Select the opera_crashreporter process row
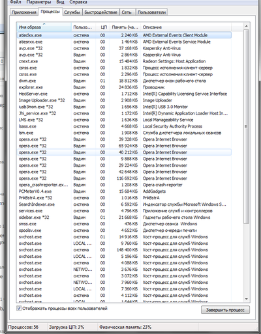Image resolution: width=261 pixels, height=334 pixels. pos(124,185)
